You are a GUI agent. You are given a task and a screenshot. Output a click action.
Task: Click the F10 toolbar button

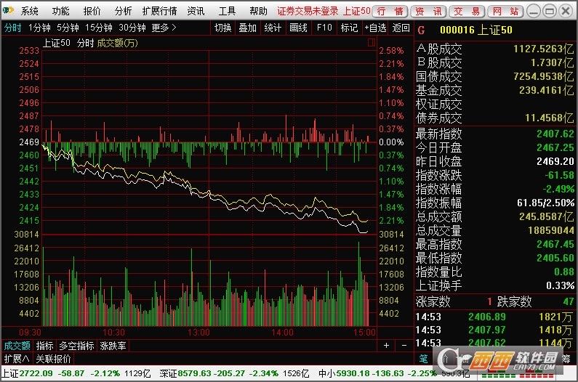[324, 28]
